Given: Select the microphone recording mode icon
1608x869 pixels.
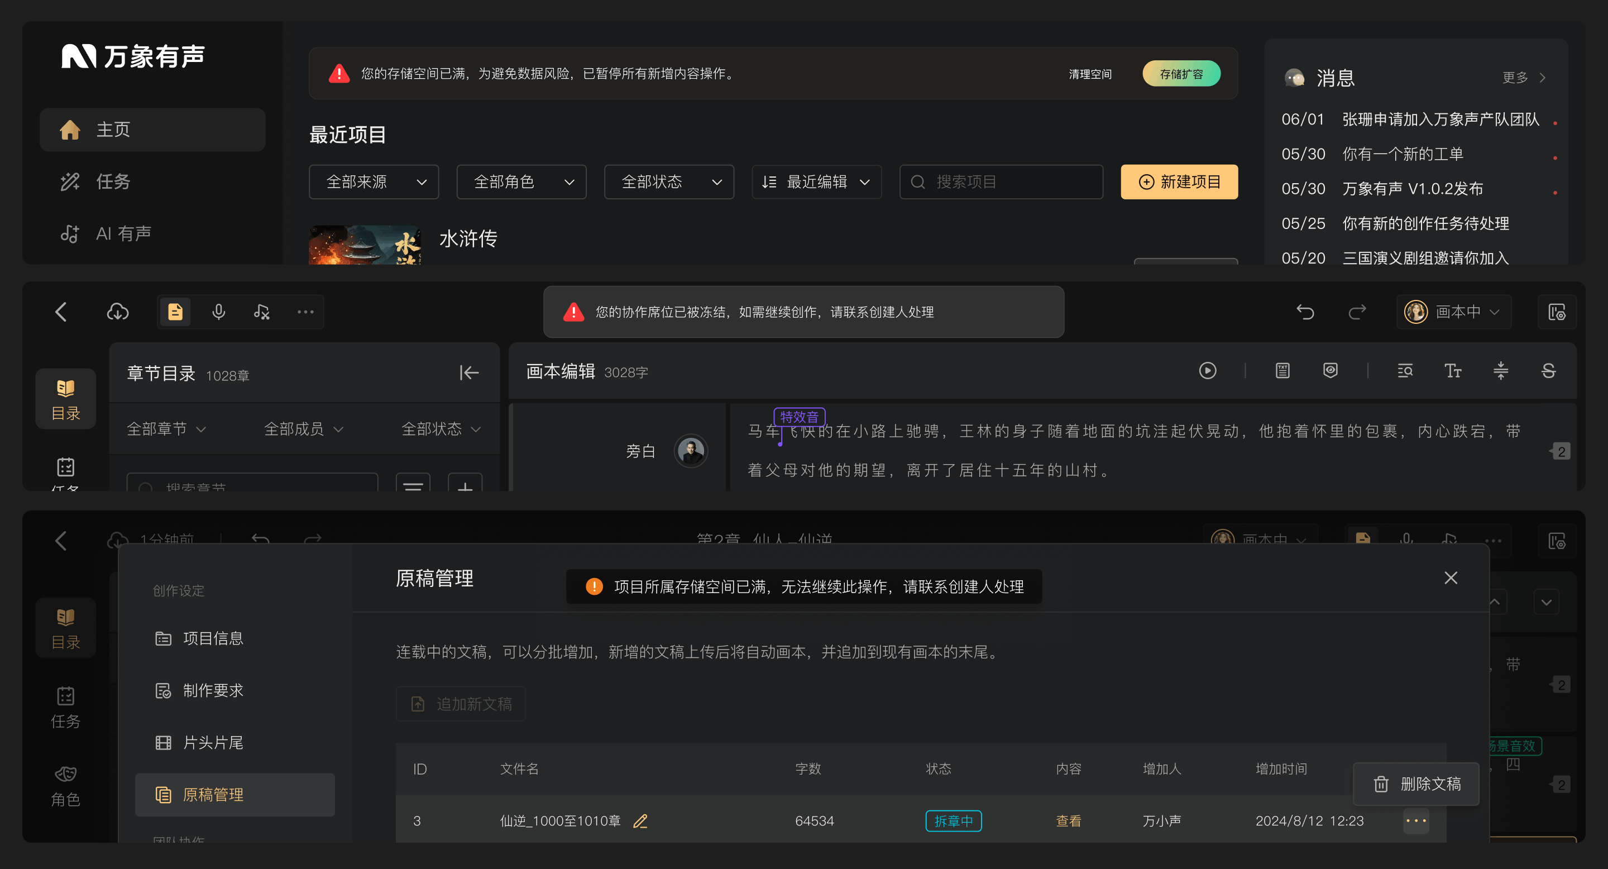Looking at the screenshot, I should pyautogui.click(x=218, y=312).
